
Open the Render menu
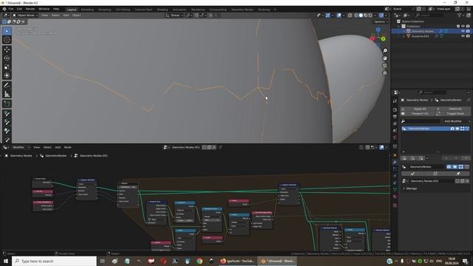click(30, 9)
